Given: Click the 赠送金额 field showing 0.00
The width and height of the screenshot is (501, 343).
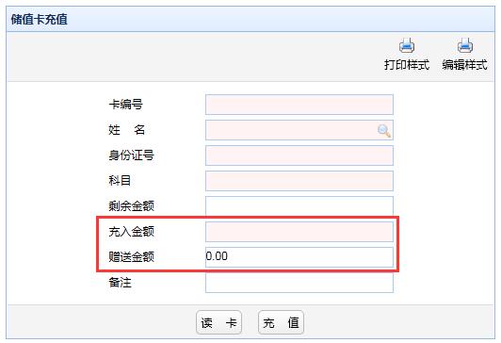Looking at the screenshot, I should coord(299,257).
